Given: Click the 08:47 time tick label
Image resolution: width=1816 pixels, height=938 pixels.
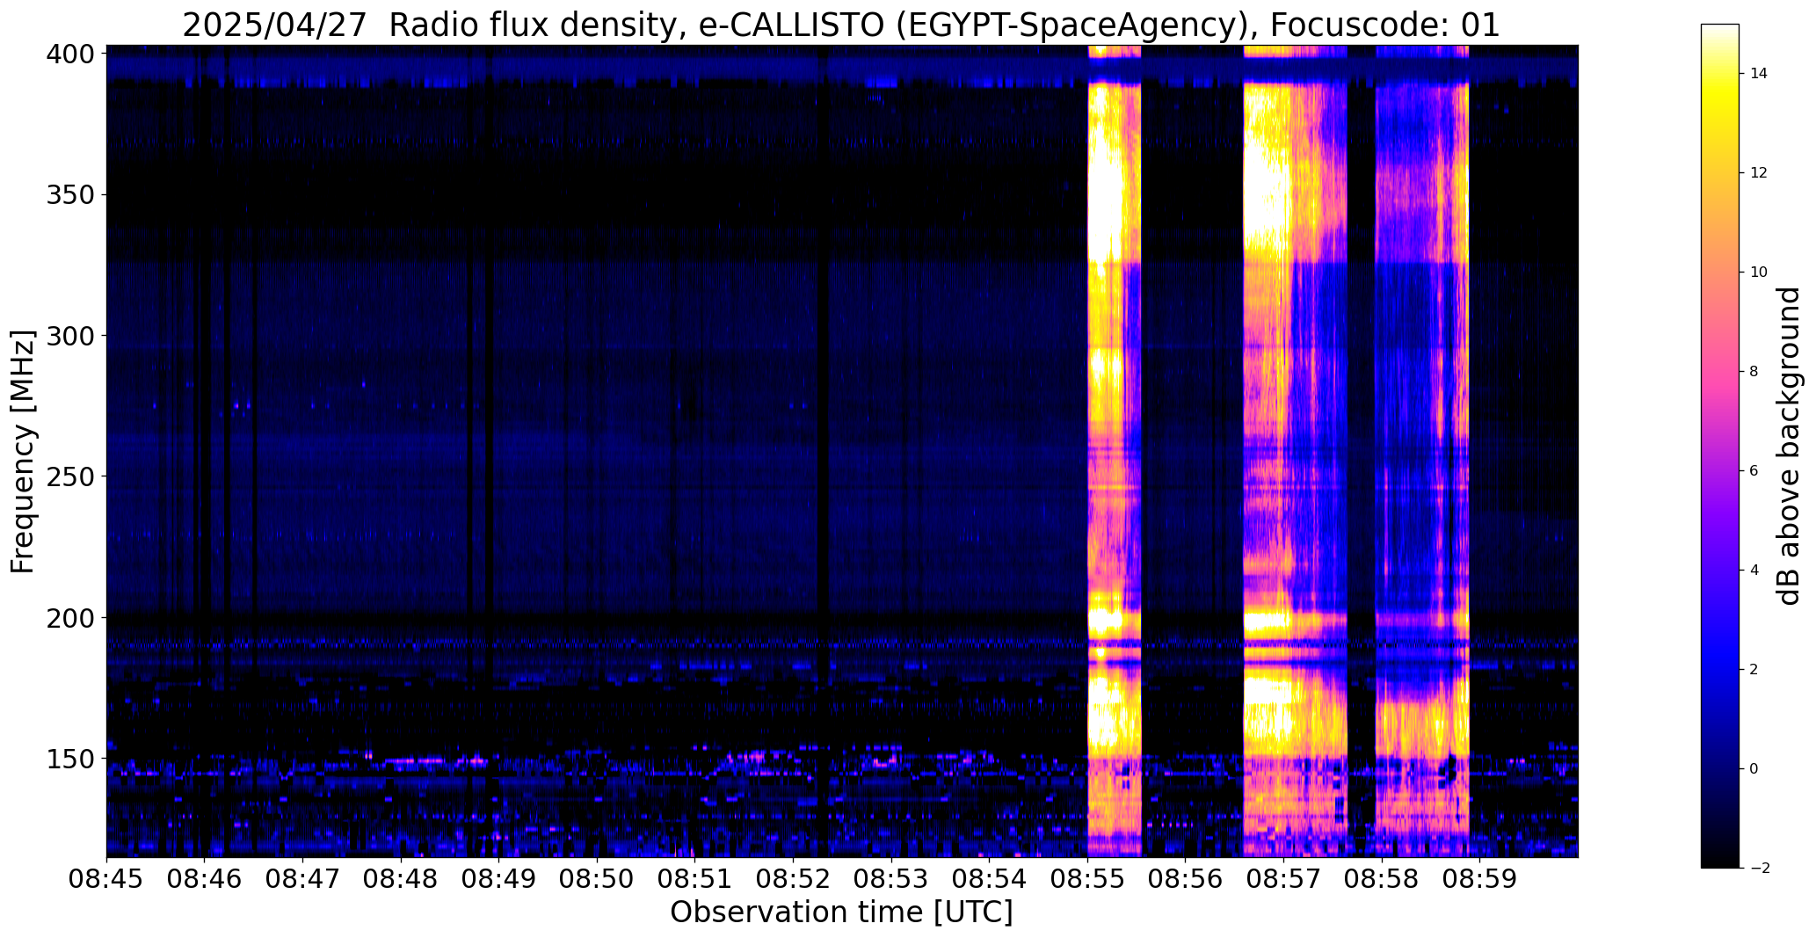Looking at the screenshot, I should [303, 879].
